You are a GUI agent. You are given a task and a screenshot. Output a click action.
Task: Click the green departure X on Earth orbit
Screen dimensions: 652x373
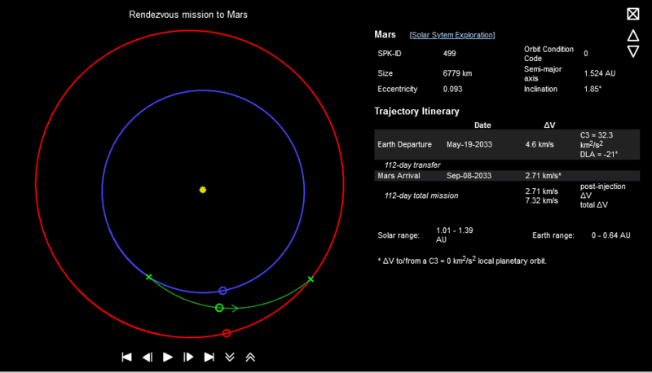click(149, 277)
